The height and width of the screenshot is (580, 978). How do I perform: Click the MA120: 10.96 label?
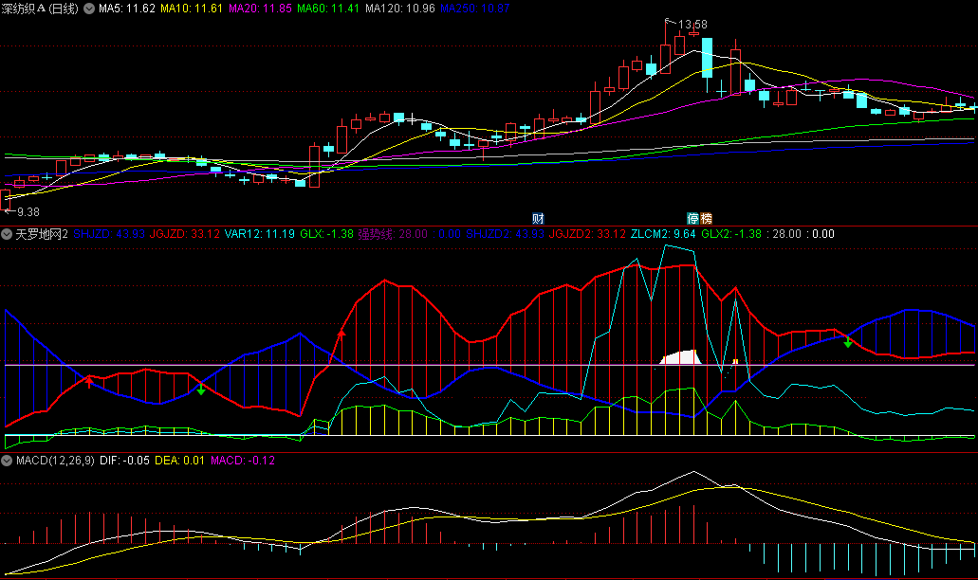399,9
